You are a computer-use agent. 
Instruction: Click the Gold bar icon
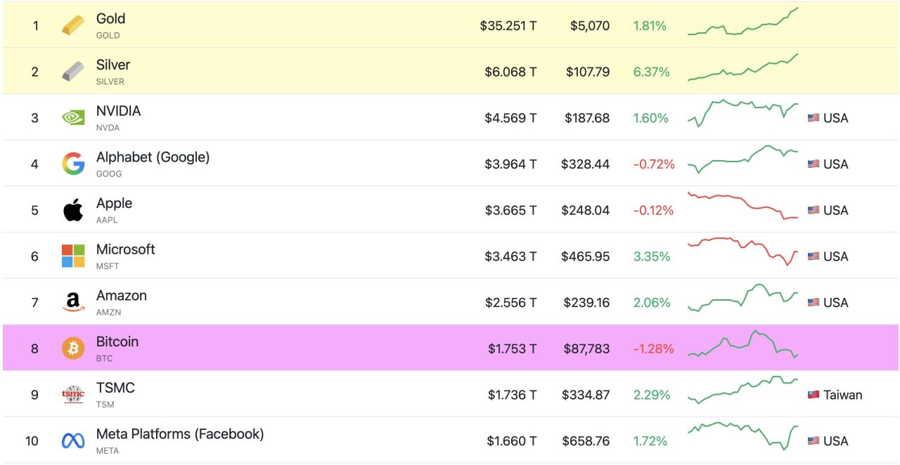(73, 26)
